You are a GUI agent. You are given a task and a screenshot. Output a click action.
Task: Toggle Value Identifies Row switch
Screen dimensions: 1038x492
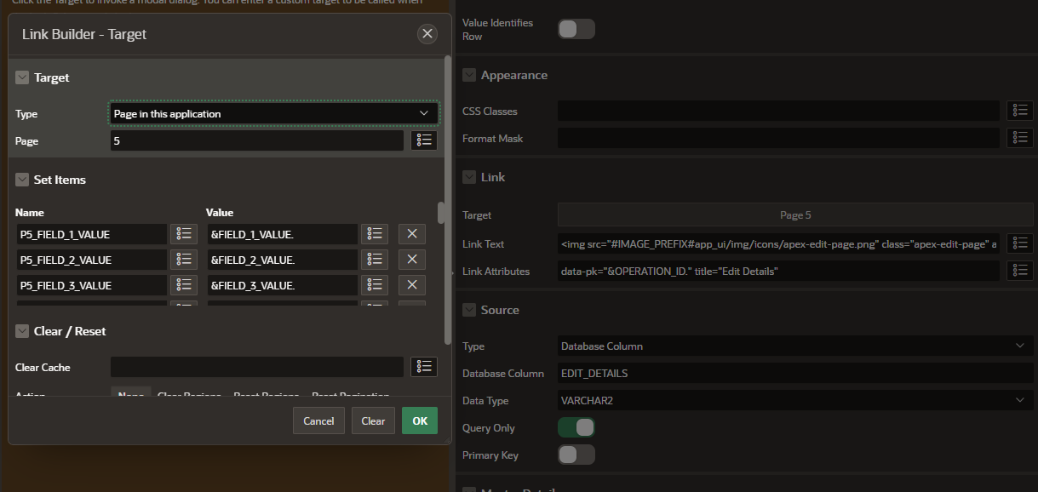[x=576, y=29]
